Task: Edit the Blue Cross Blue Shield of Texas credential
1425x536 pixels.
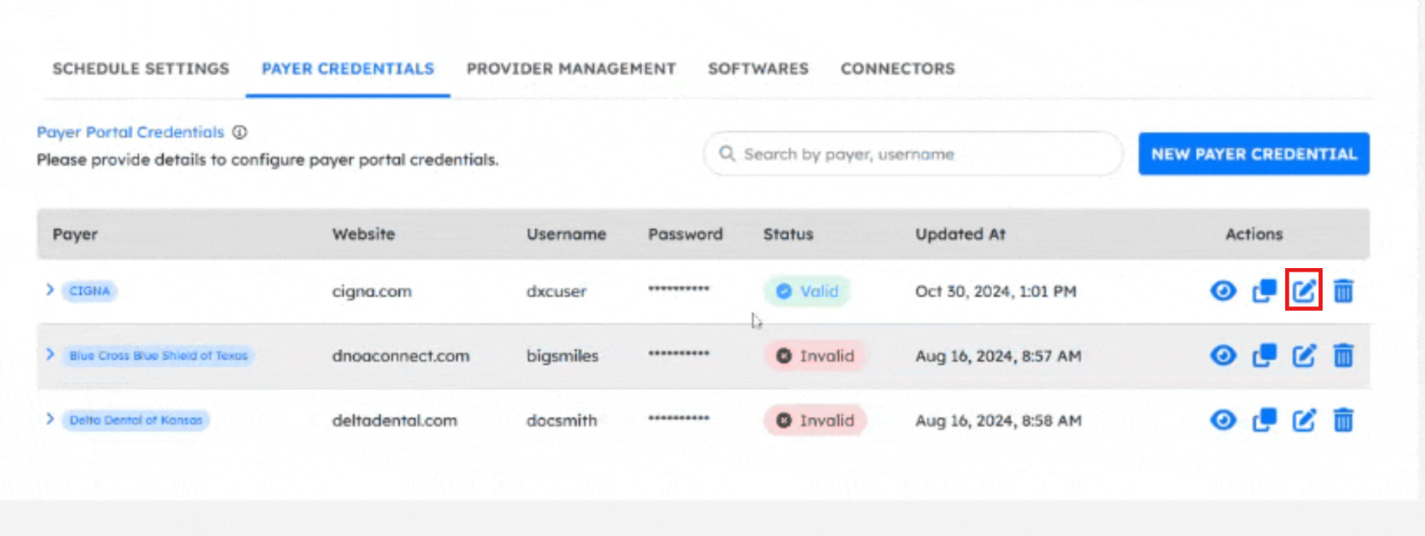Action: (1304, 355)
